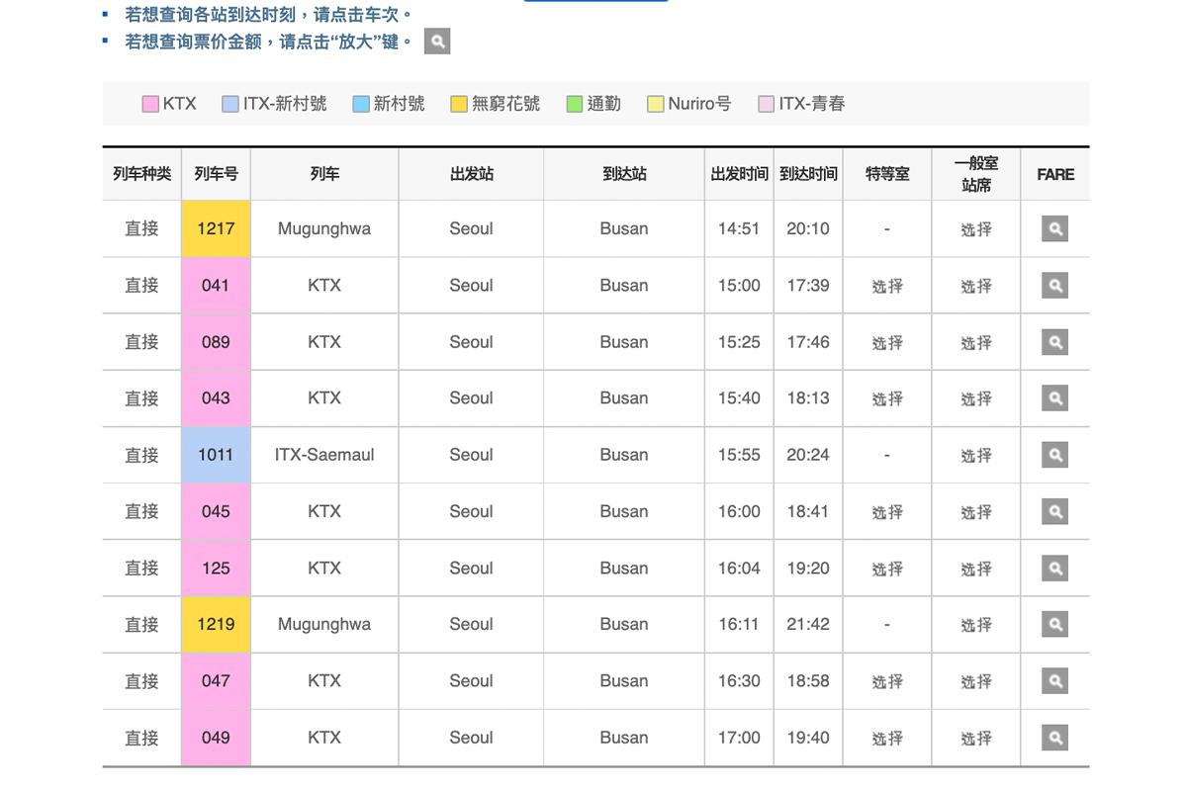
Task: Choose first class on KTX 043
Action: tap(887, 398)
